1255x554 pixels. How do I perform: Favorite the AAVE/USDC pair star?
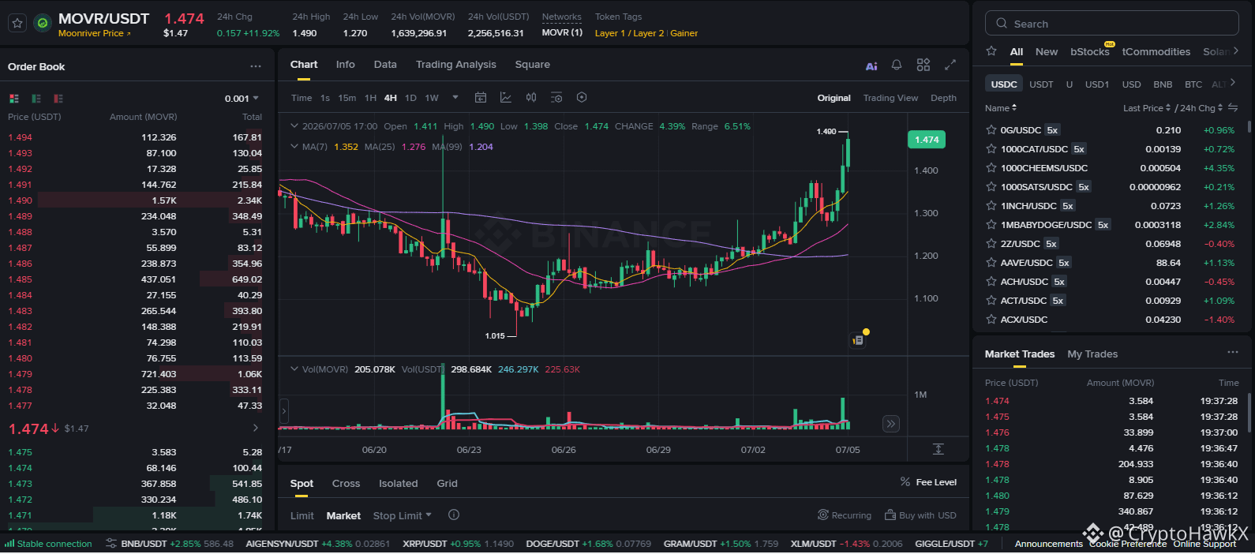991,263
